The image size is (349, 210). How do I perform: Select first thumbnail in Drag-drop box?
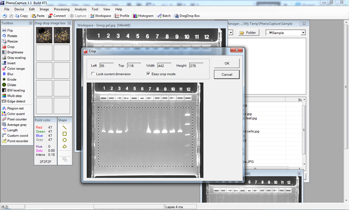coord(44,35)
